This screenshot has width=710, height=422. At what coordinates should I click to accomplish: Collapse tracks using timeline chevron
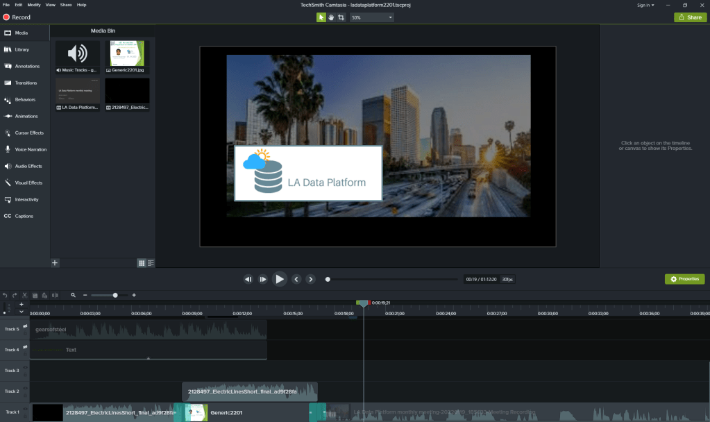click(x=22, y=312)
